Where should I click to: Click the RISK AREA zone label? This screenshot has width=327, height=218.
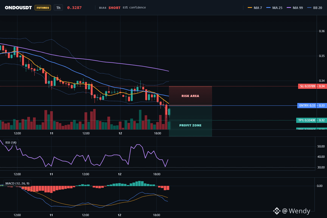coord(190,96)
